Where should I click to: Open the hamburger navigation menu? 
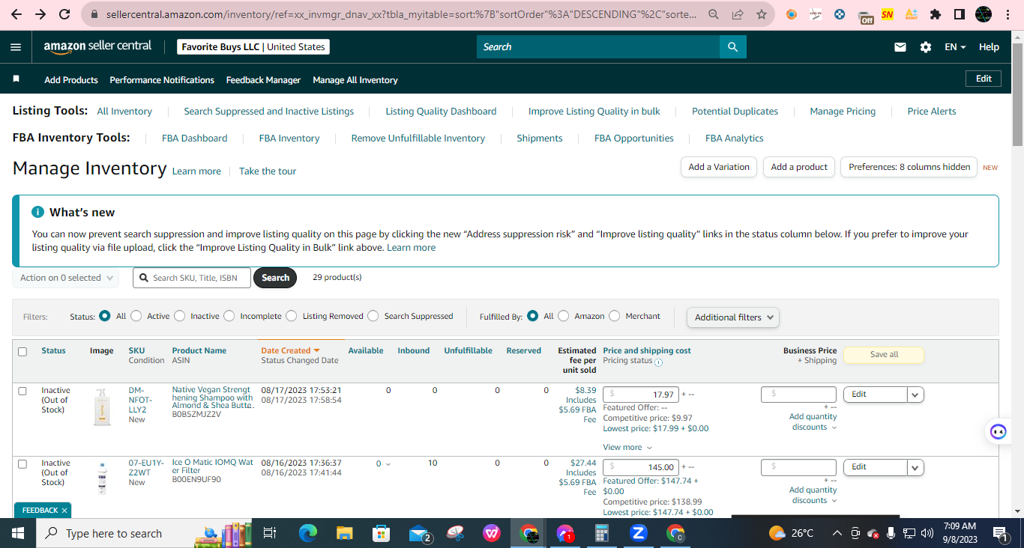16,47
